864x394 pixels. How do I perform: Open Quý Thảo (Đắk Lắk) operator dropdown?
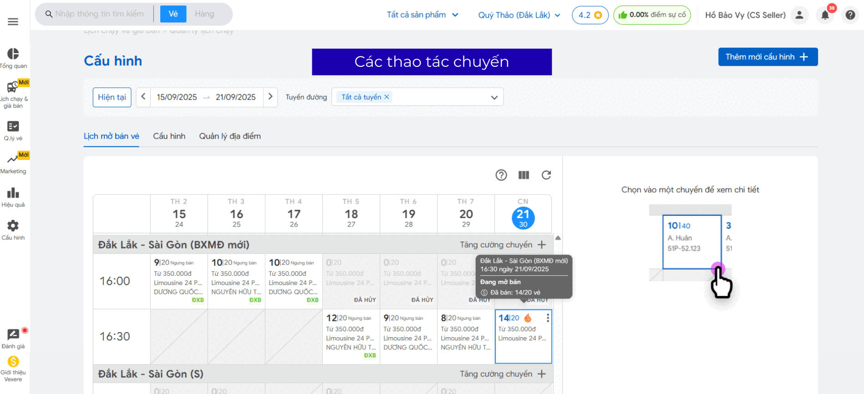pos(519,15)
